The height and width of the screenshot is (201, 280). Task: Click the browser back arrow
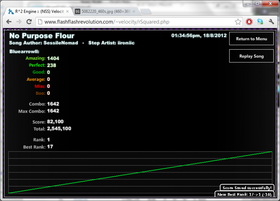click(x=8, y=22)
